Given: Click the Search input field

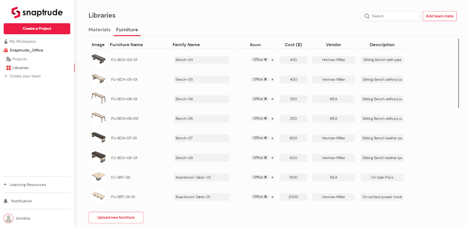Looking at the screenshot, I should 391,16.
